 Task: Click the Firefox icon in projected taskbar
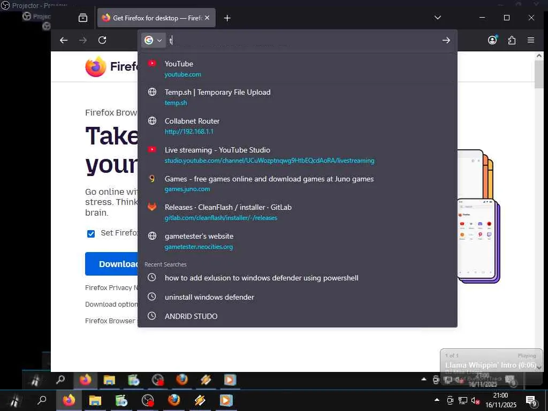point(85,380)
